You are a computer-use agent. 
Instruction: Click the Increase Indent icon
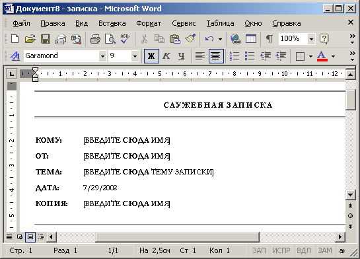pyautogui.click(x=281, y=55)
